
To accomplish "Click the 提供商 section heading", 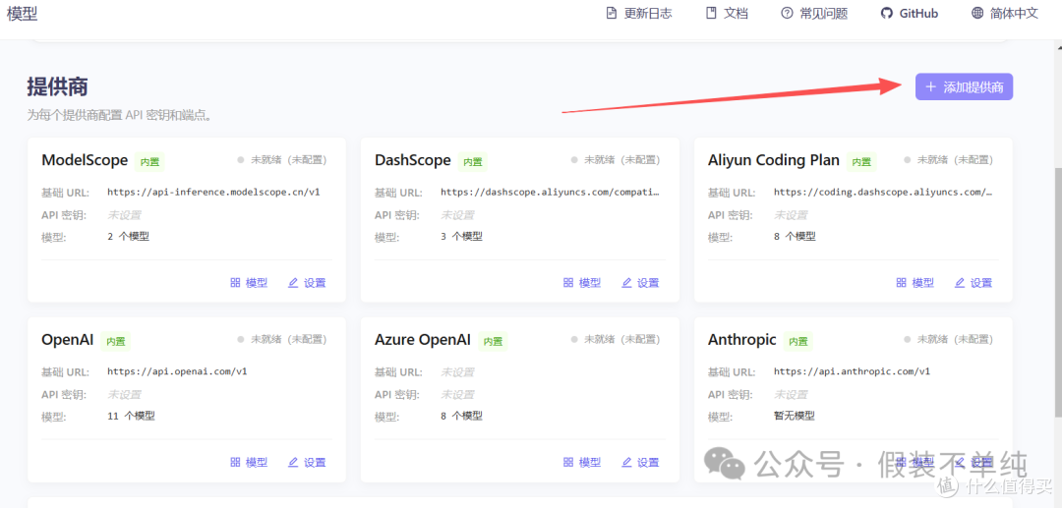I will point(58,86).
